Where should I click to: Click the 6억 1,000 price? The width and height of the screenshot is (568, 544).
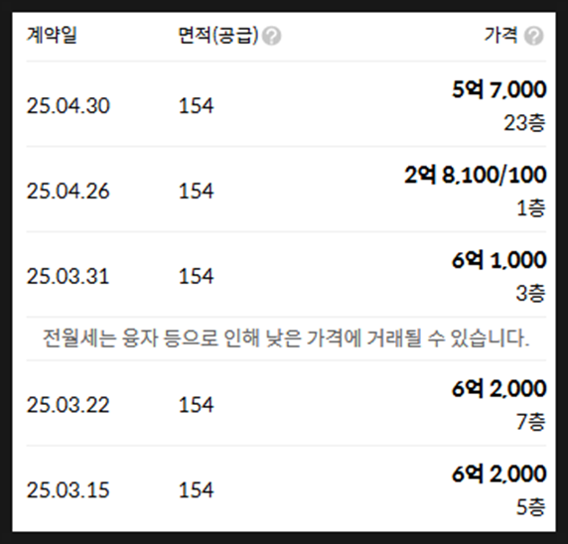(x=499, y=260)
